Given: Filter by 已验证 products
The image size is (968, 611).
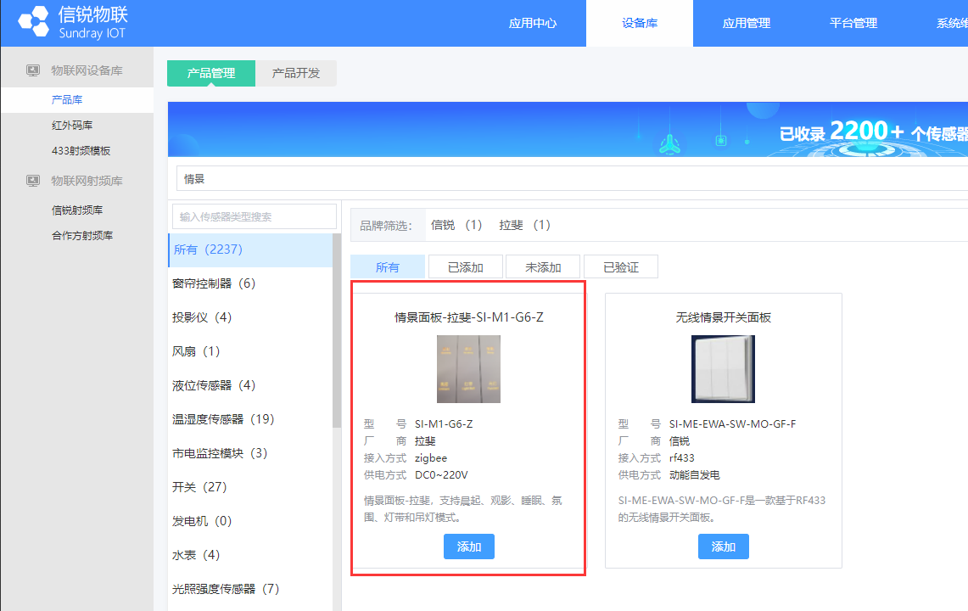Looking at the screenshot, I should [x=620, y=267].
